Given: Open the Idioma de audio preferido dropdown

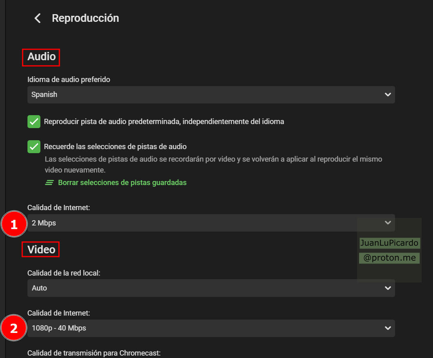Looking at the screenshot, I should pyautogui.click(x=210, y=95).
